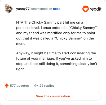Click View the conversation button
Viewport: 106px width, 105px height.
pos(53,96)
